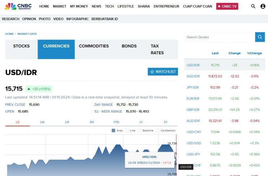Viewport: 268px width, 176px height.
Task: Open the Bonds tab
Action: [x=129, y=46]
